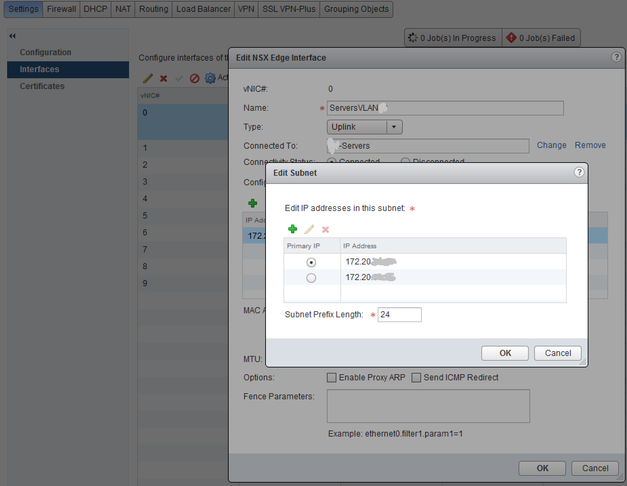Click the Fence Parameters text area
Screen dimensions: 627x486
tap(428, 406)
